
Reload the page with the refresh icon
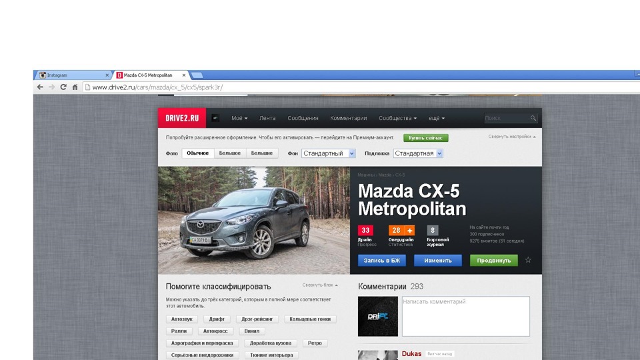pos(63,87)
